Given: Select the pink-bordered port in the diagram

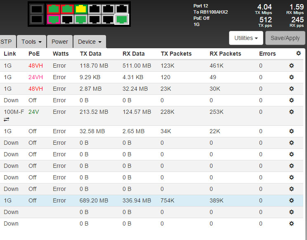Looking at the screenshot, I should coord(53,19).
